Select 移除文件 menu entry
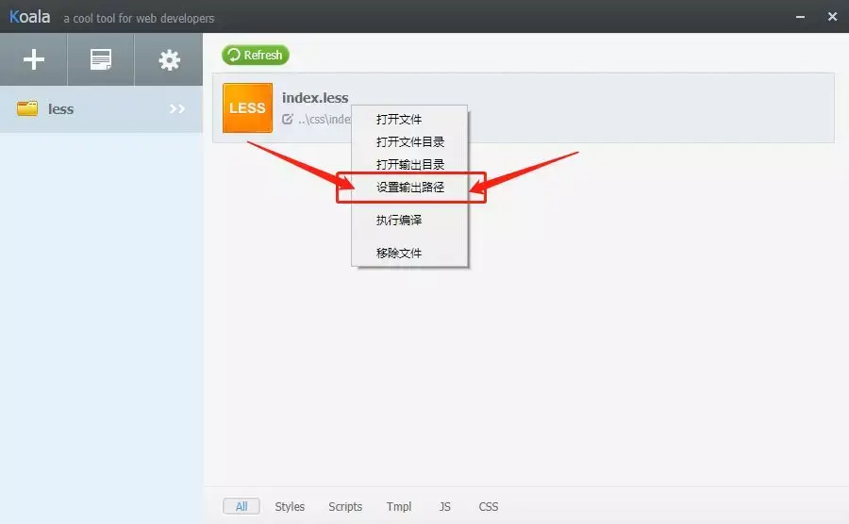 click(x=399, y=254)
